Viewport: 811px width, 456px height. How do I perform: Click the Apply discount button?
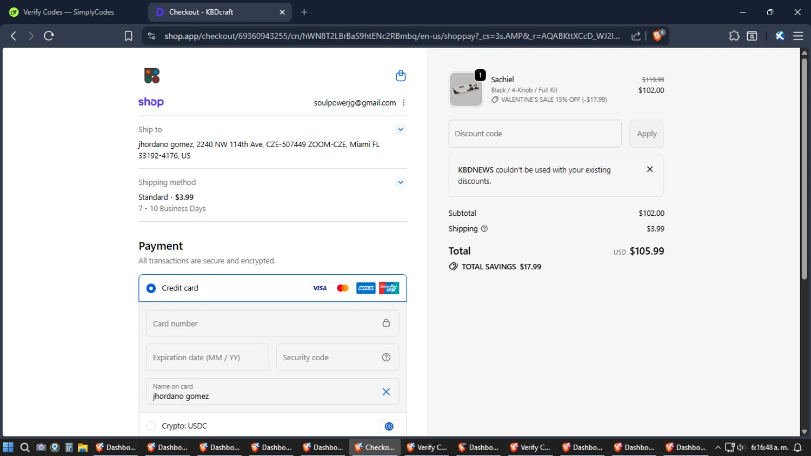(647, 134)
